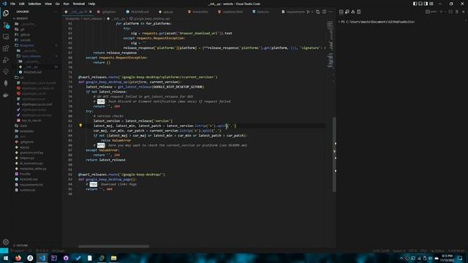Open Firefox from the taskbar

click(18, 258)
